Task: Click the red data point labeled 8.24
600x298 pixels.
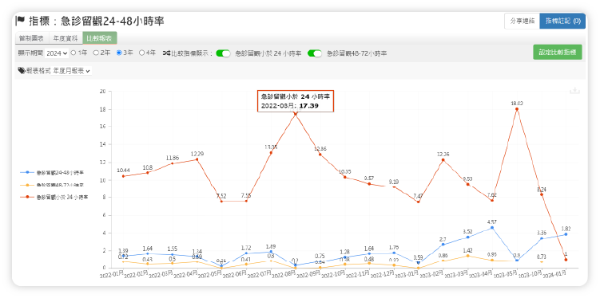Action: coord(542,195)
